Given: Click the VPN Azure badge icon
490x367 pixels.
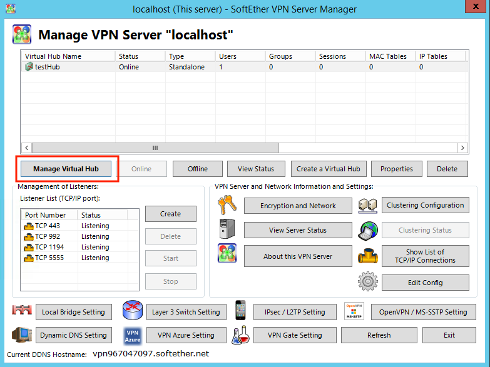Looking at the screenshot, I should [133, 336].
